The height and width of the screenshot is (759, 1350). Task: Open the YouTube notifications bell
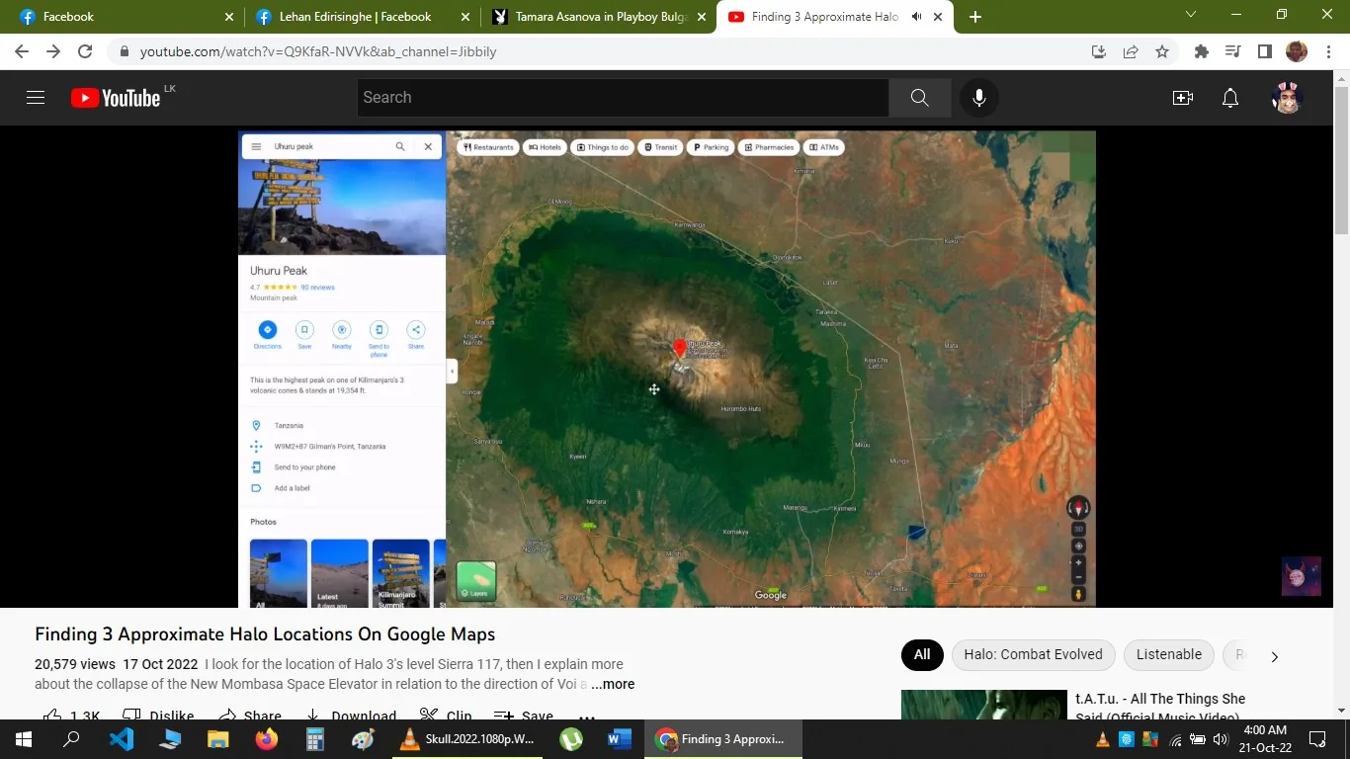click(x=1230, y=98)
